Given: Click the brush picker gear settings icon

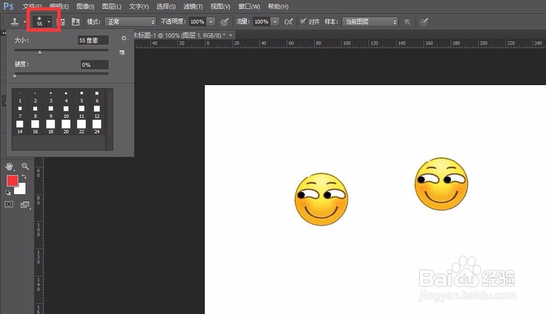Looking at the screenshot, I should click(124, 38).
